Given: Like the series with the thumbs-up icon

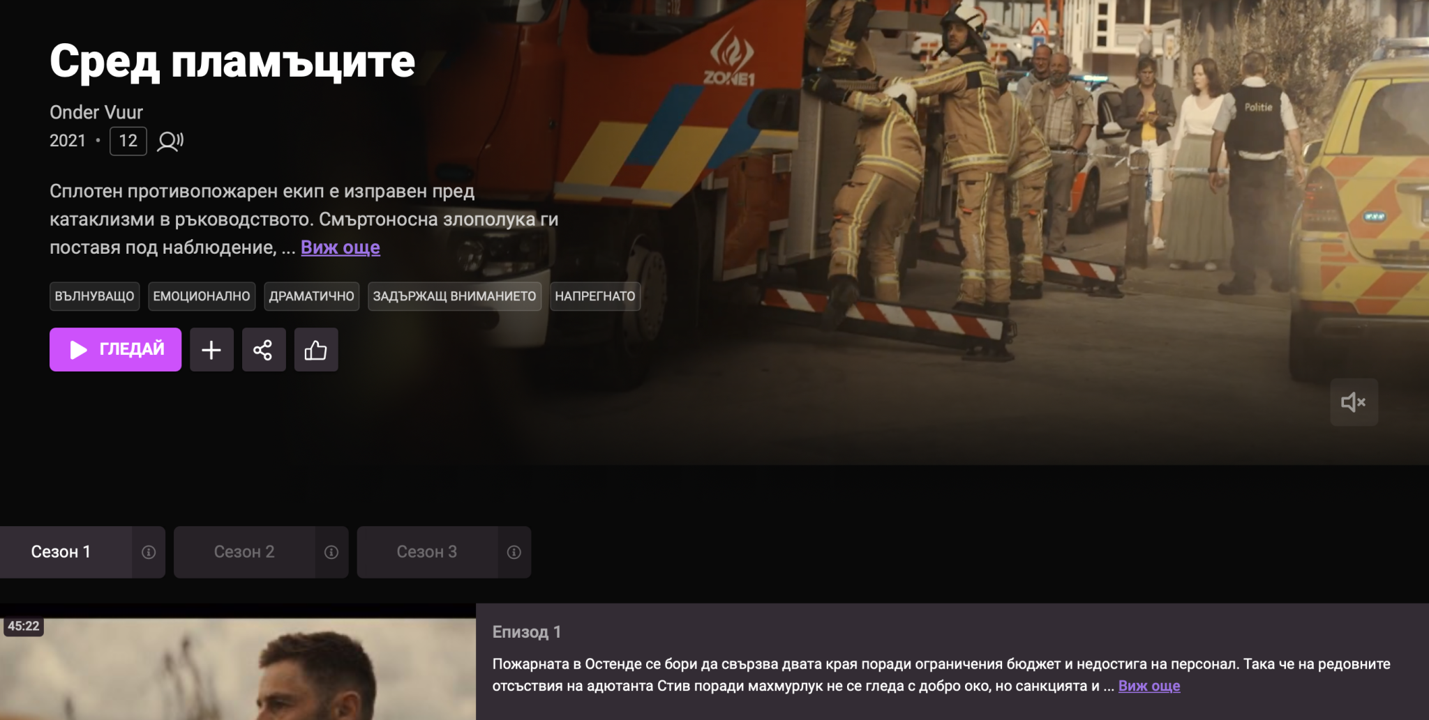Looking at the screenshot, I should coord(316,349).
